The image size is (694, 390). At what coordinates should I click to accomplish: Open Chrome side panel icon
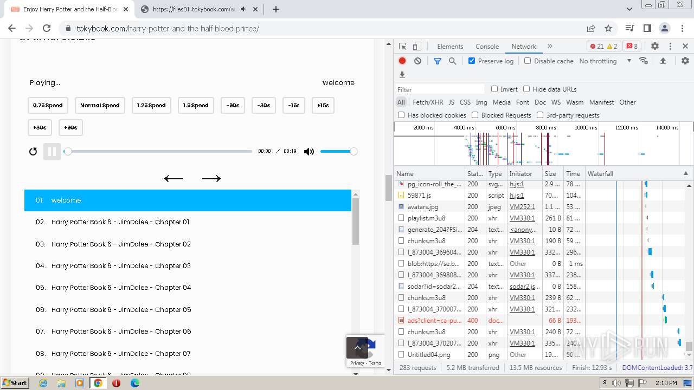click(x=647, y=28)
